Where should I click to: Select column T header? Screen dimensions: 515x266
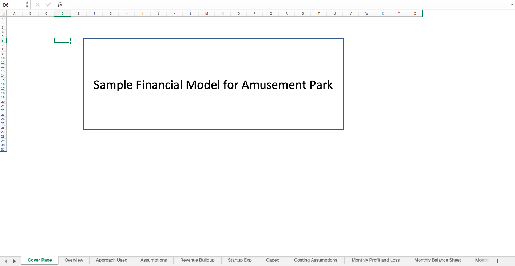click(319, 13)
